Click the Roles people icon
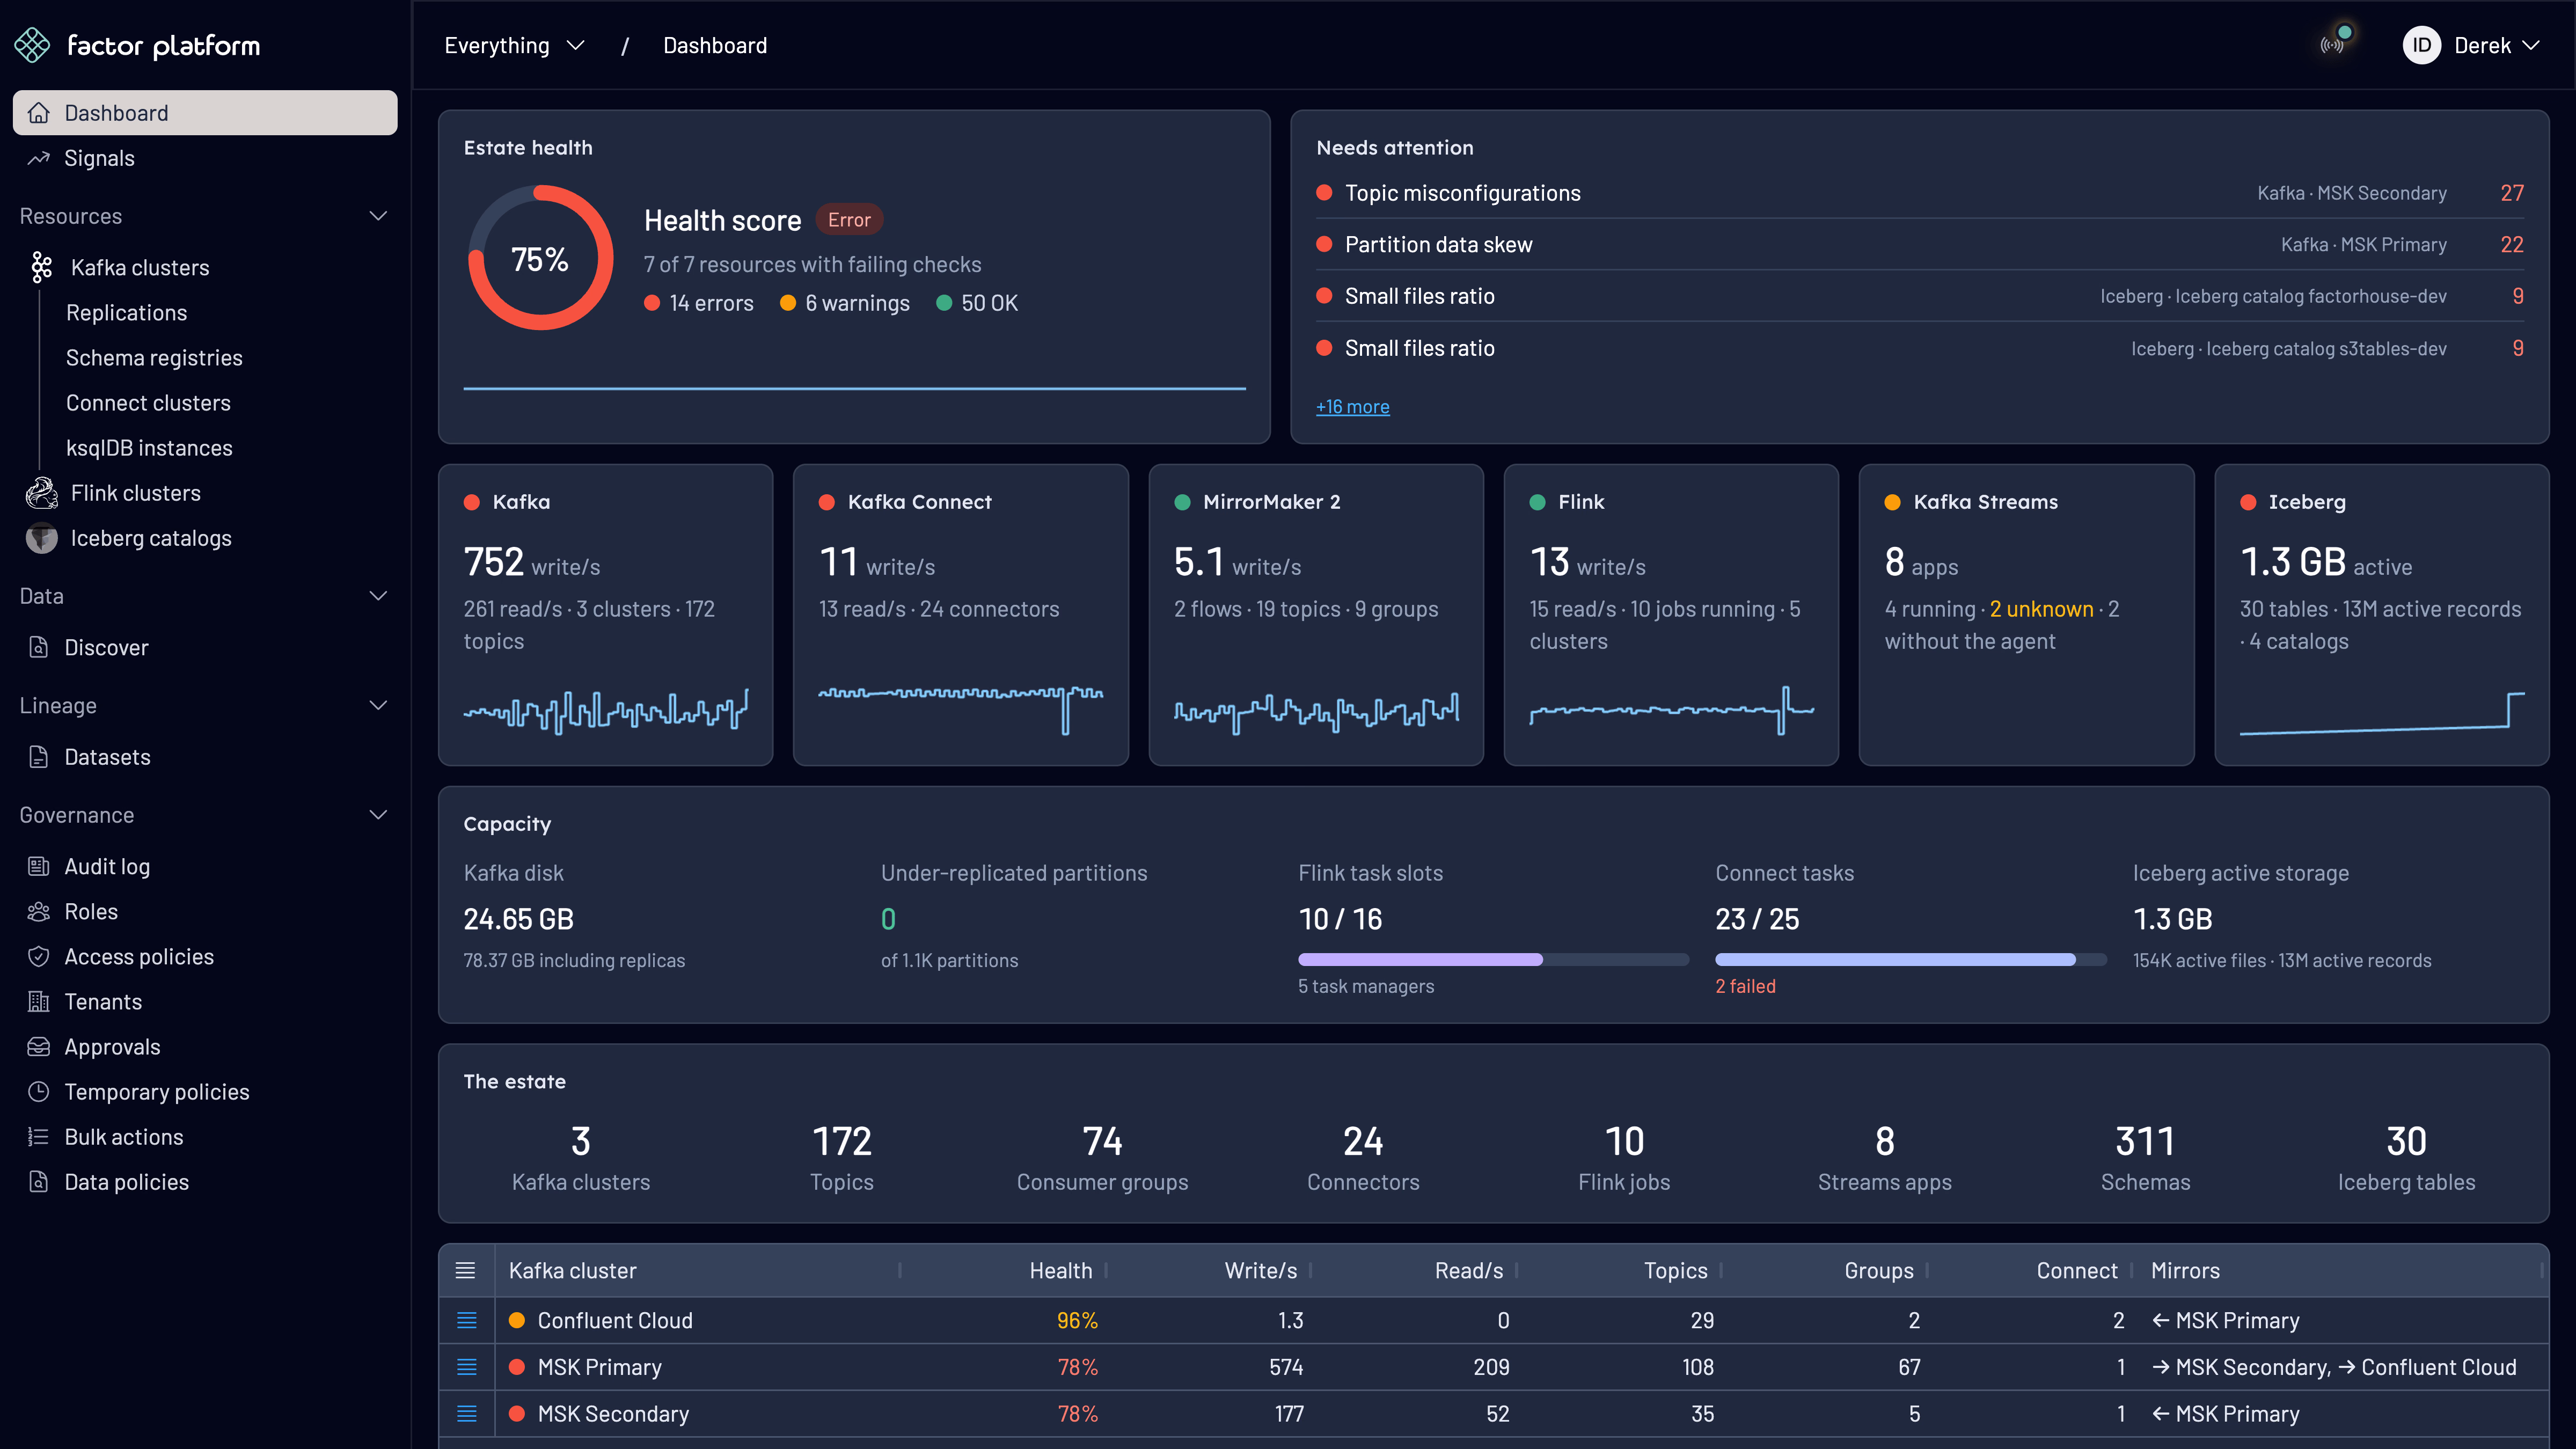The width and height of the screenshot is (2576, 1449). click(x=38, y=911)
